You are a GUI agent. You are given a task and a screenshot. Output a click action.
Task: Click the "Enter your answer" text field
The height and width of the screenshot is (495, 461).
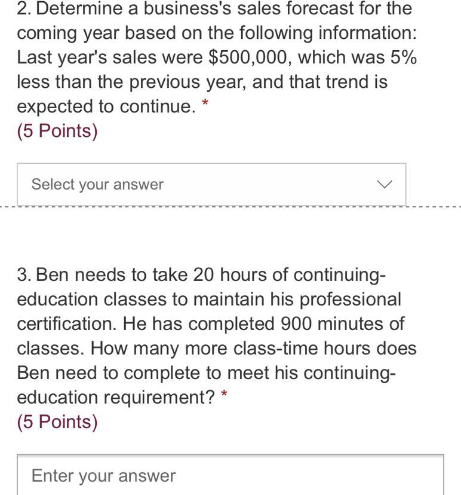tap(230, 475)
